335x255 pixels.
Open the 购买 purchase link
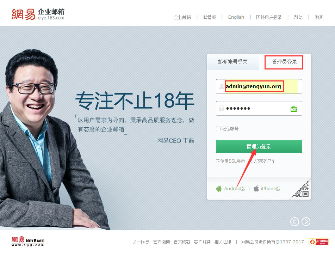(x=319, y=17)
